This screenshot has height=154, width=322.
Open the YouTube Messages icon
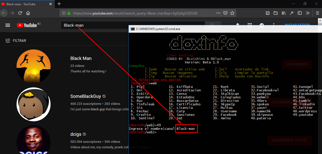click(261, 25)
